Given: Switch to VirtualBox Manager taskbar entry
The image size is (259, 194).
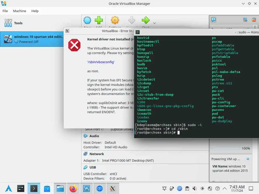Looking at the screenshot, I should (x=87, y=188).
